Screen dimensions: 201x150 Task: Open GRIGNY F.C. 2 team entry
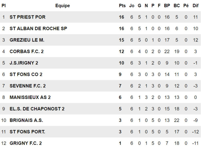point(26,143)
